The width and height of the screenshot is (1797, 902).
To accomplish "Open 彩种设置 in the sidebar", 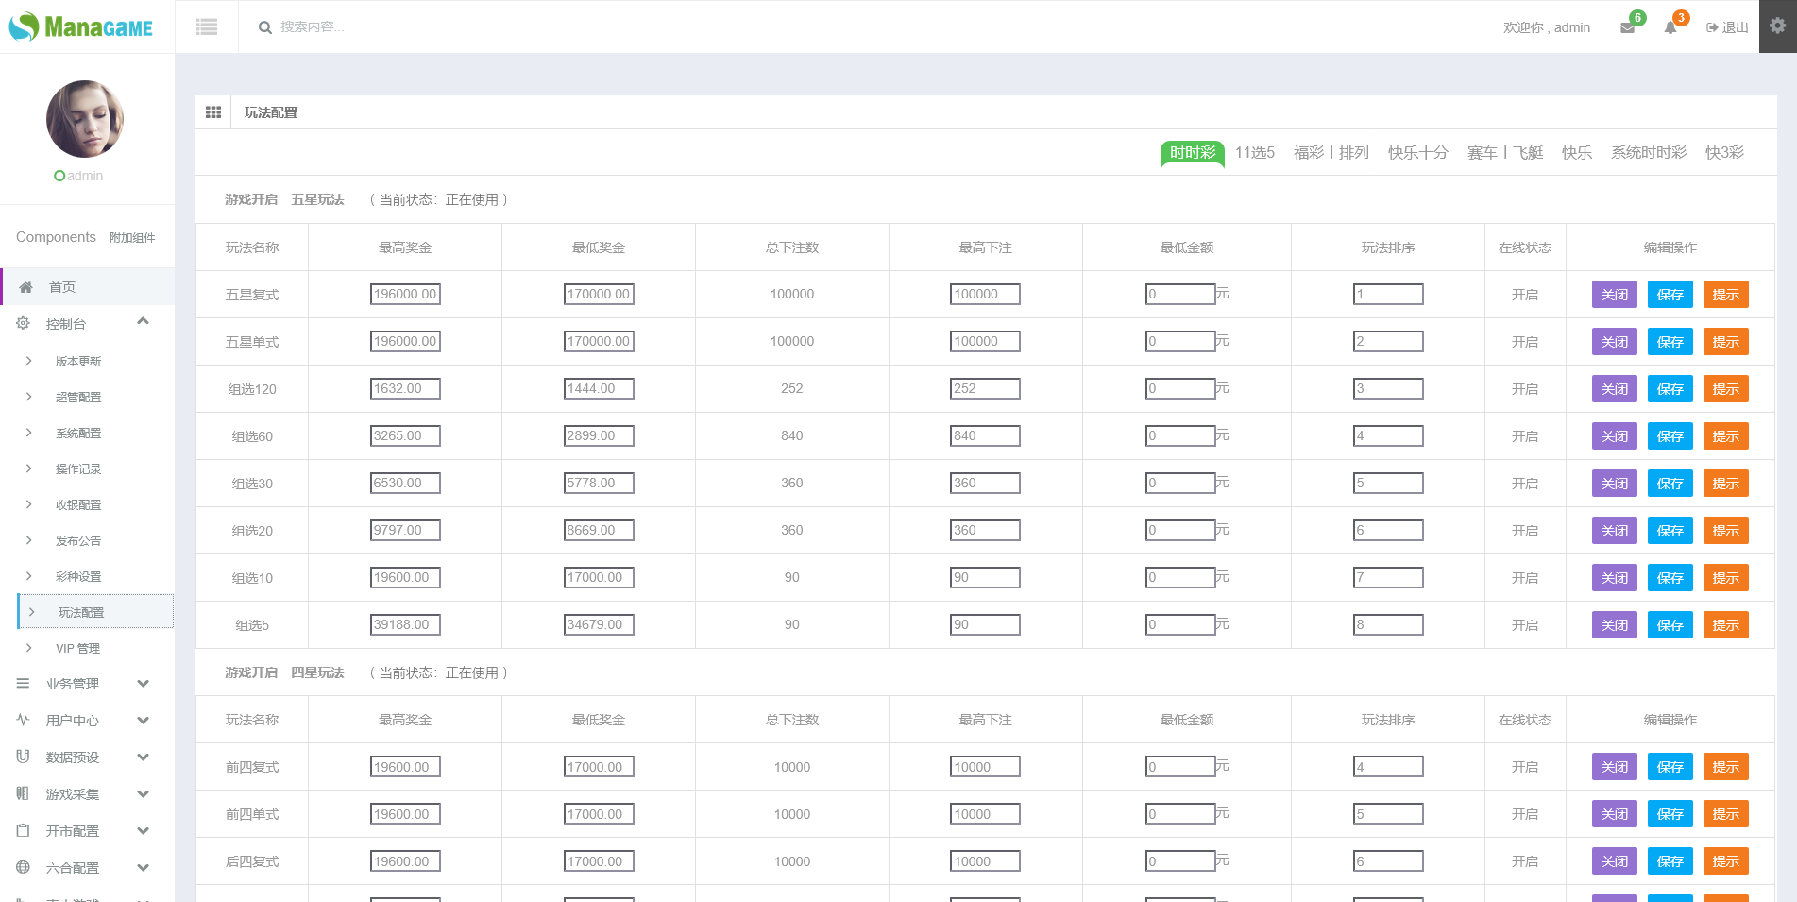I will tap(78, 577).
